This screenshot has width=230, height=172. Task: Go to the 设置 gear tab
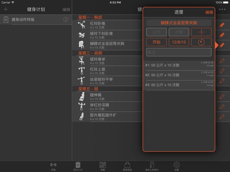pyautogui.click(x=177, y=167)
